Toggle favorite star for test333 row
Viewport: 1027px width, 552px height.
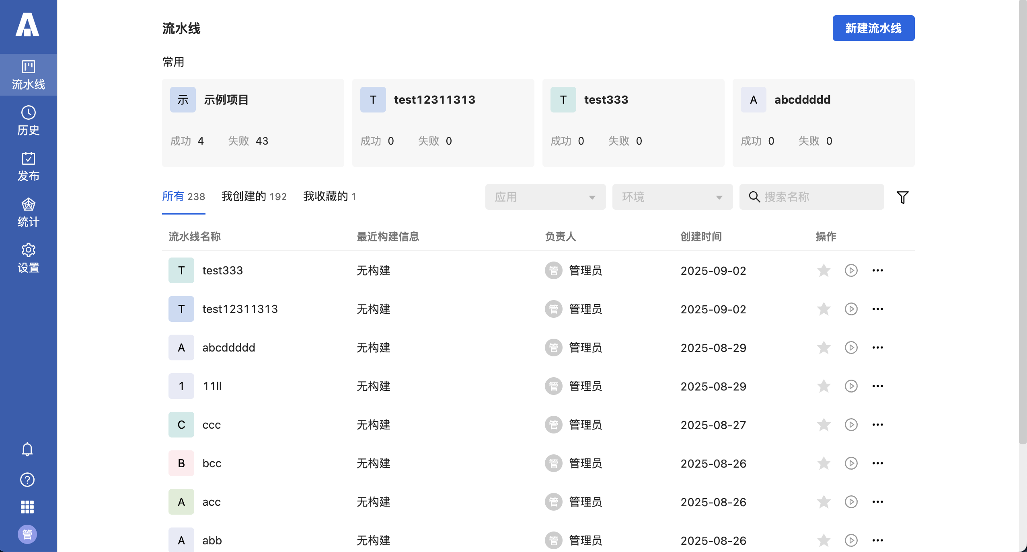[824, 270]
